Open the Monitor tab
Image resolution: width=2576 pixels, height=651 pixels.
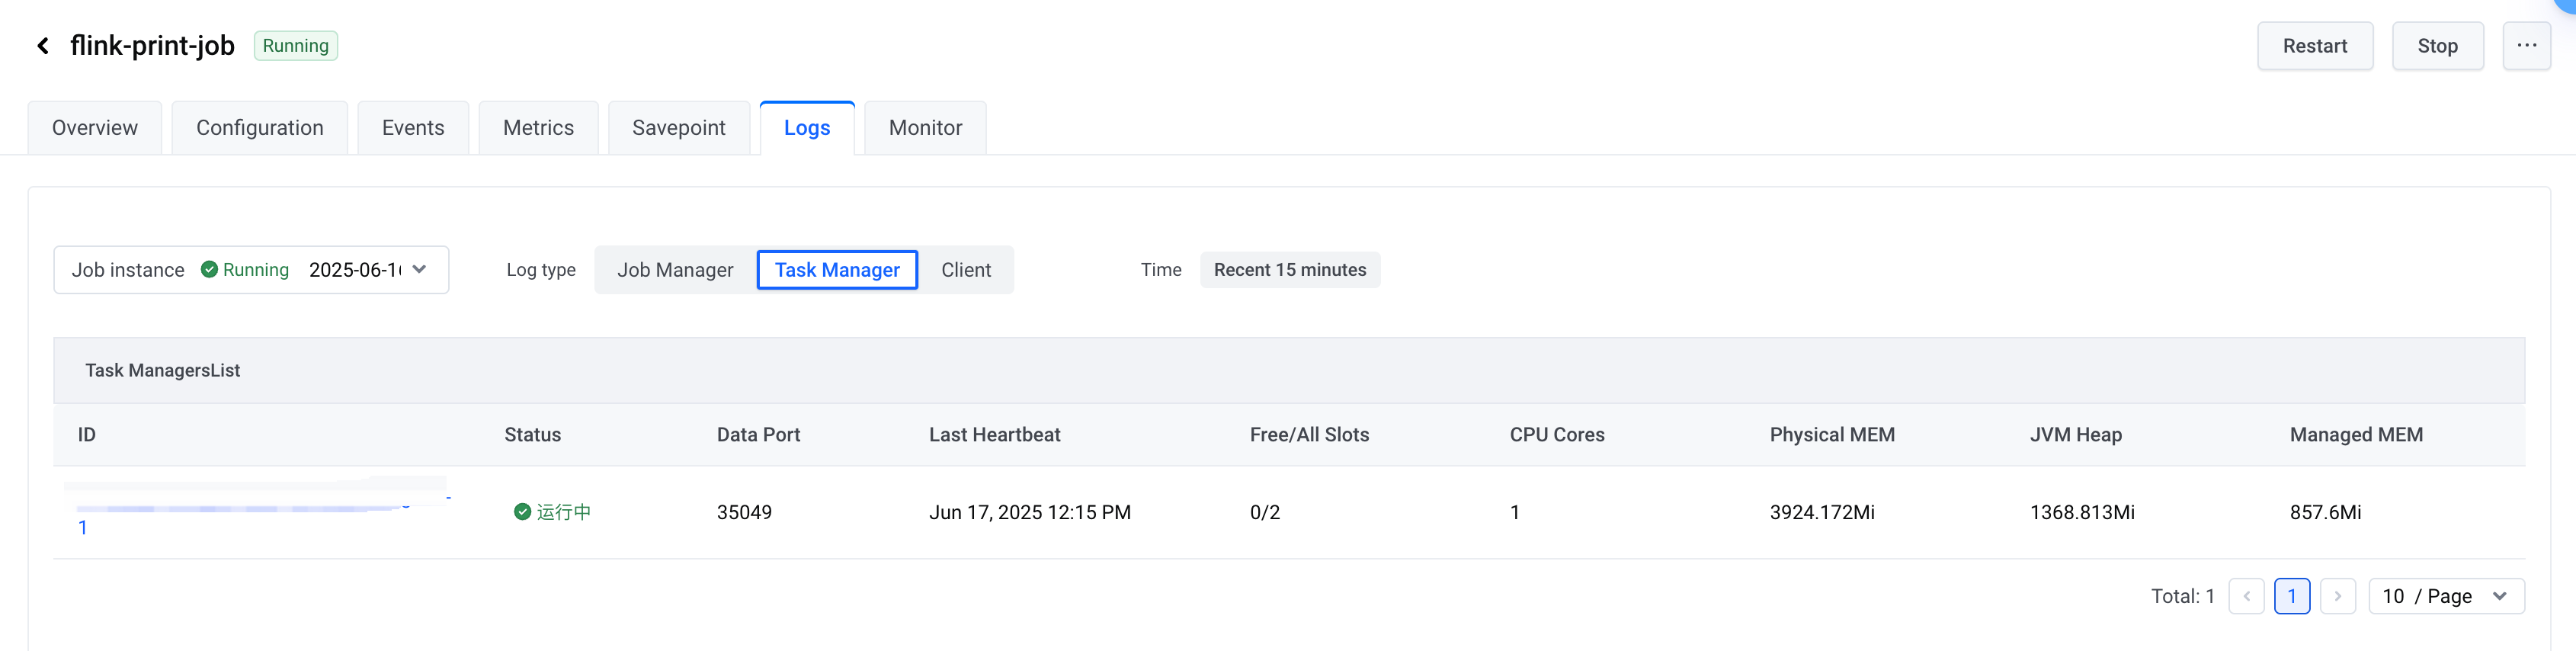tap(925, 128)
